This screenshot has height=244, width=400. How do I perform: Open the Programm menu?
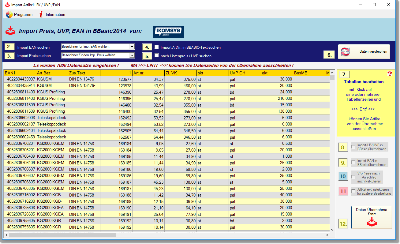coord(19,14)
